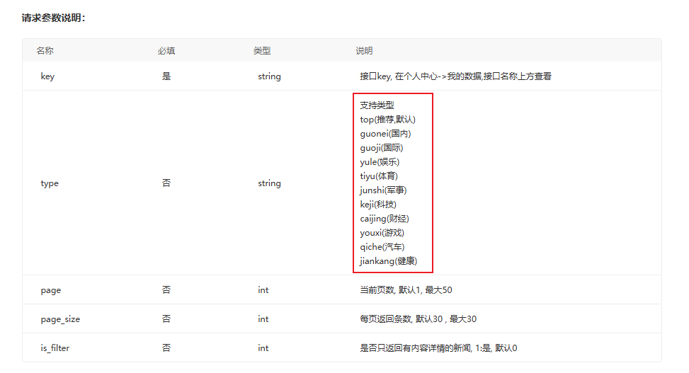Click 否 in the page row
Image resolution: width=689 pixels, height=373 pixels.
pyautogui.click(x=166, y=290)
